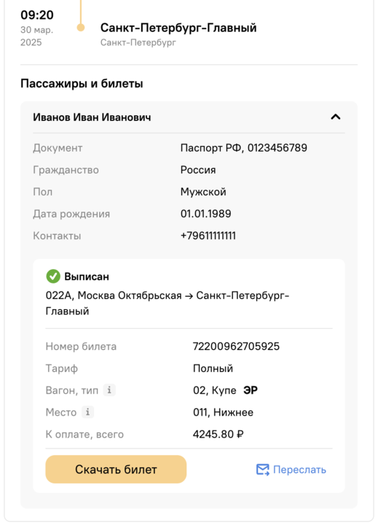
Task: Click the ЭР electronic registration badge
Action: click(x=251, y=390)
